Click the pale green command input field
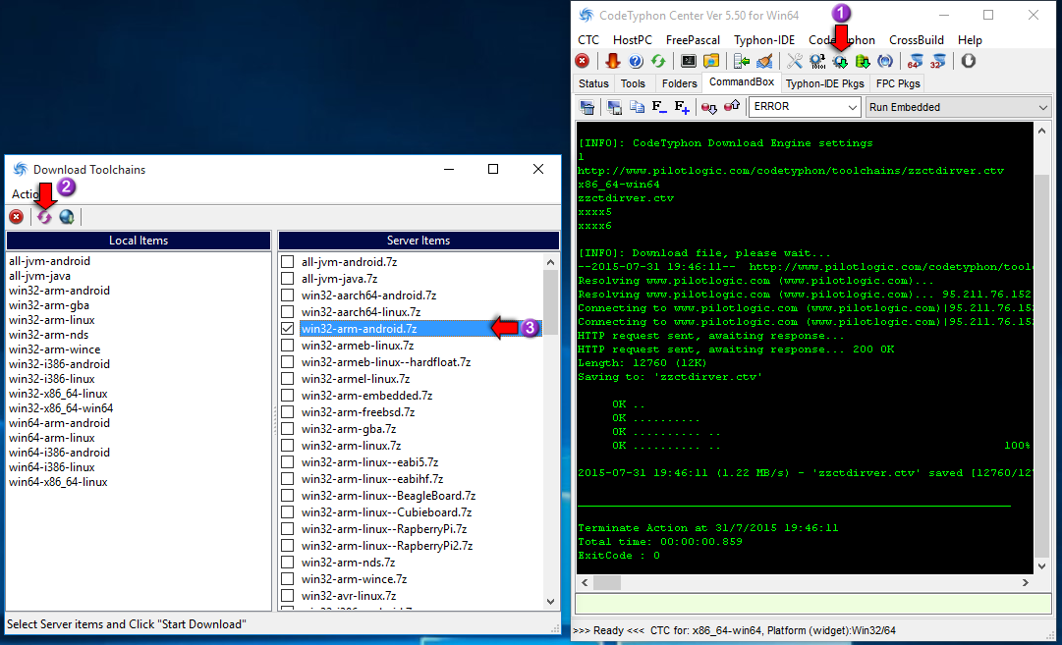 812,603
